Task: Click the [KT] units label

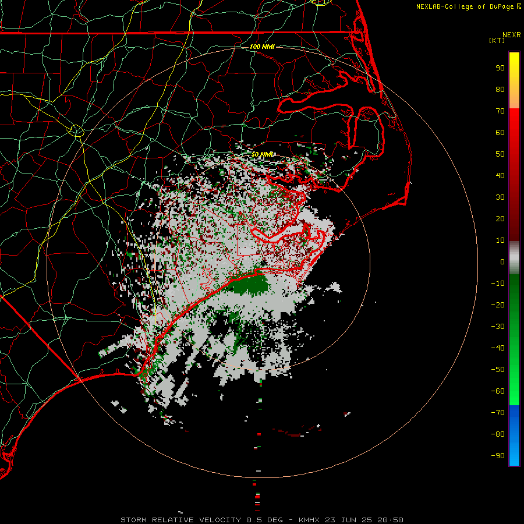Action: (497, 40)
